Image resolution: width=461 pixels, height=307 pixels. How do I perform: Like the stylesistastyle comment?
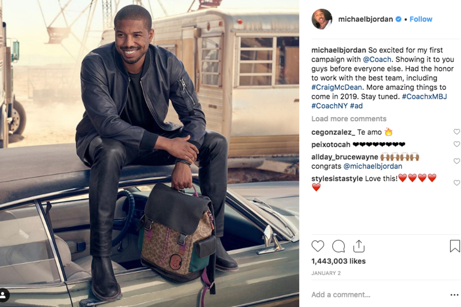click(457, 183)
